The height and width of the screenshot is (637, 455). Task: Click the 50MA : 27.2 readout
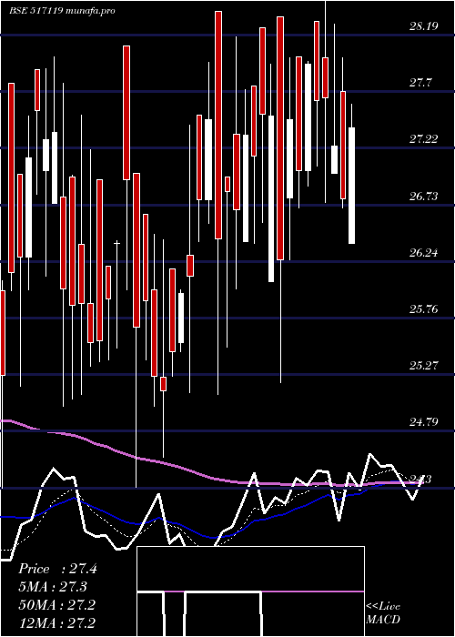[56, 604]
